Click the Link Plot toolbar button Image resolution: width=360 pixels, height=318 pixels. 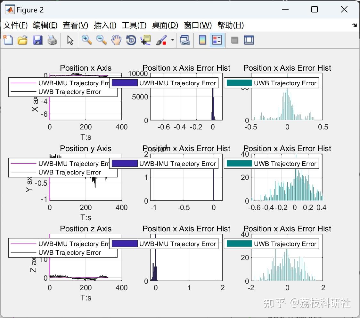click(185, 40)
